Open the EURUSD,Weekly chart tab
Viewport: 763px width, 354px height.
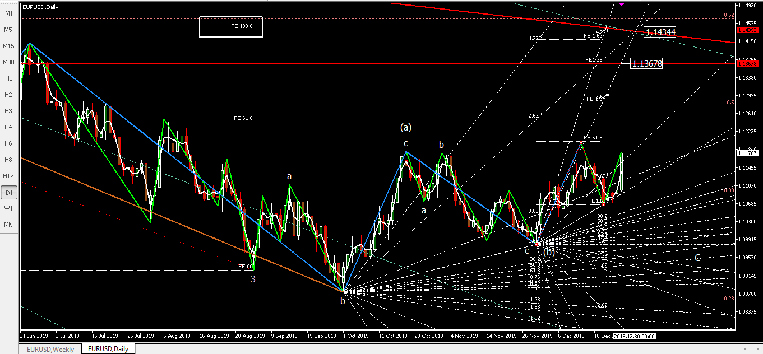point(49,349)
